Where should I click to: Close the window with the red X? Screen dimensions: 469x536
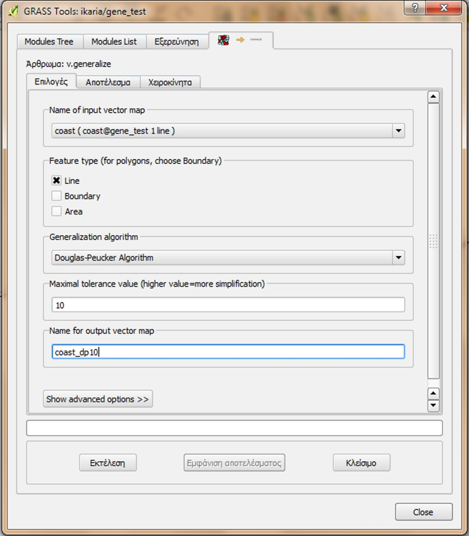pyautogui.click(x=444, y=8)
